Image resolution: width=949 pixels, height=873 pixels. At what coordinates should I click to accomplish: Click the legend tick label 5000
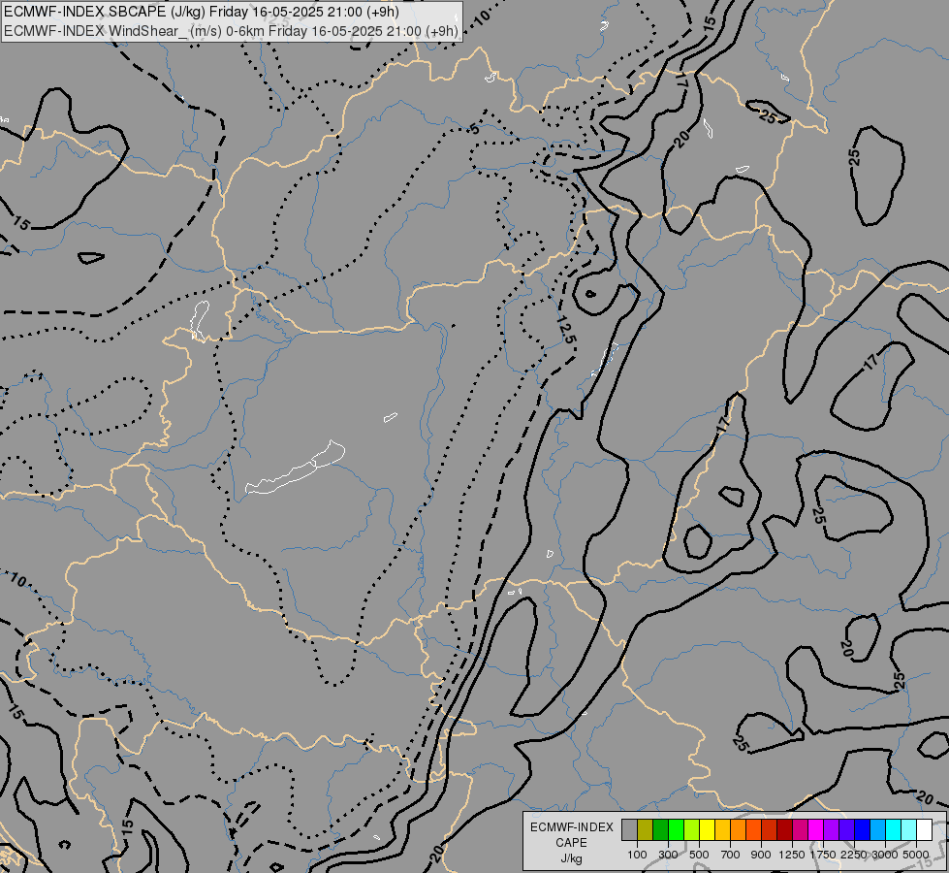click(916, 855)
